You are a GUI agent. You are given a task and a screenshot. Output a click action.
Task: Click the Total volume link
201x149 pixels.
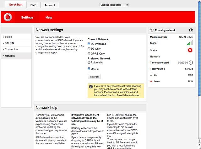click(x=157, y=69)
